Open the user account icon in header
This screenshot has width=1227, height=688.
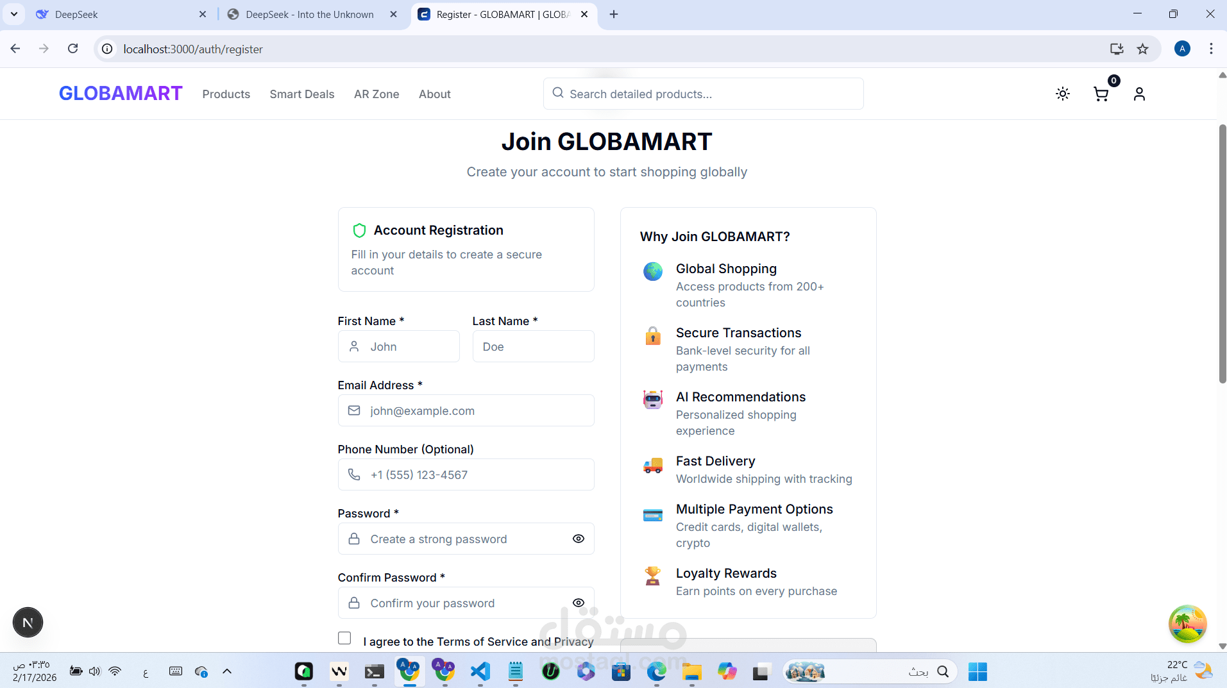pos(1139,94)
